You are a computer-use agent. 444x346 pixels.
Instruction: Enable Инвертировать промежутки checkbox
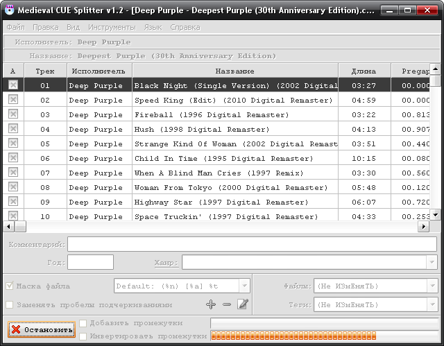pyautogui.click(x=83, y=336)
